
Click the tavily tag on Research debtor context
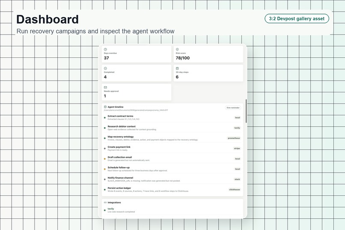point(237,128)
